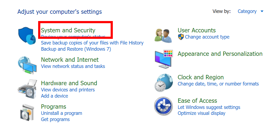Viewport: 280px width, 134px height.
Task: Select Add a device link
Action: [x=54, y=96]
